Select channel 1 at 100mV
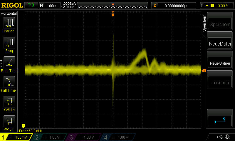Viewport: 235px width, 141px height. [16, 137]
